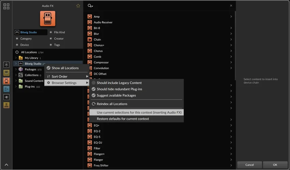The height and width of the screenshot is (170, 290).
Task: Select the File Kind filter
Action: point(57,32)
